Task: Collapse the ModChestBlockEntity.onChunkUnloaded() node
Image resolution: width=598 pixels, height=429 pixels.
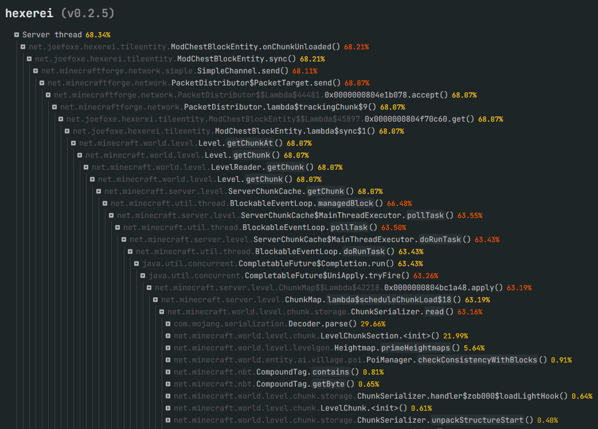Action: coord(23,47)
